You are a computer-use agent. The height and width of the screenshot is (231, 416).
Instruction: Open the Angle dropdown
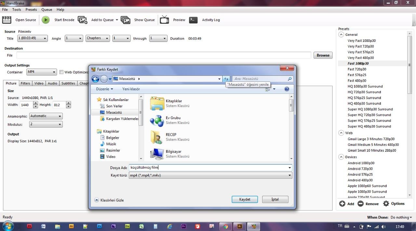point(74,38)
